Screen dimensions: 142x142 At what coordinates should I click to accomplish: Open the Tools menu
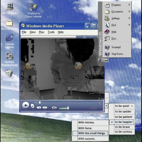tap(51, 32)
